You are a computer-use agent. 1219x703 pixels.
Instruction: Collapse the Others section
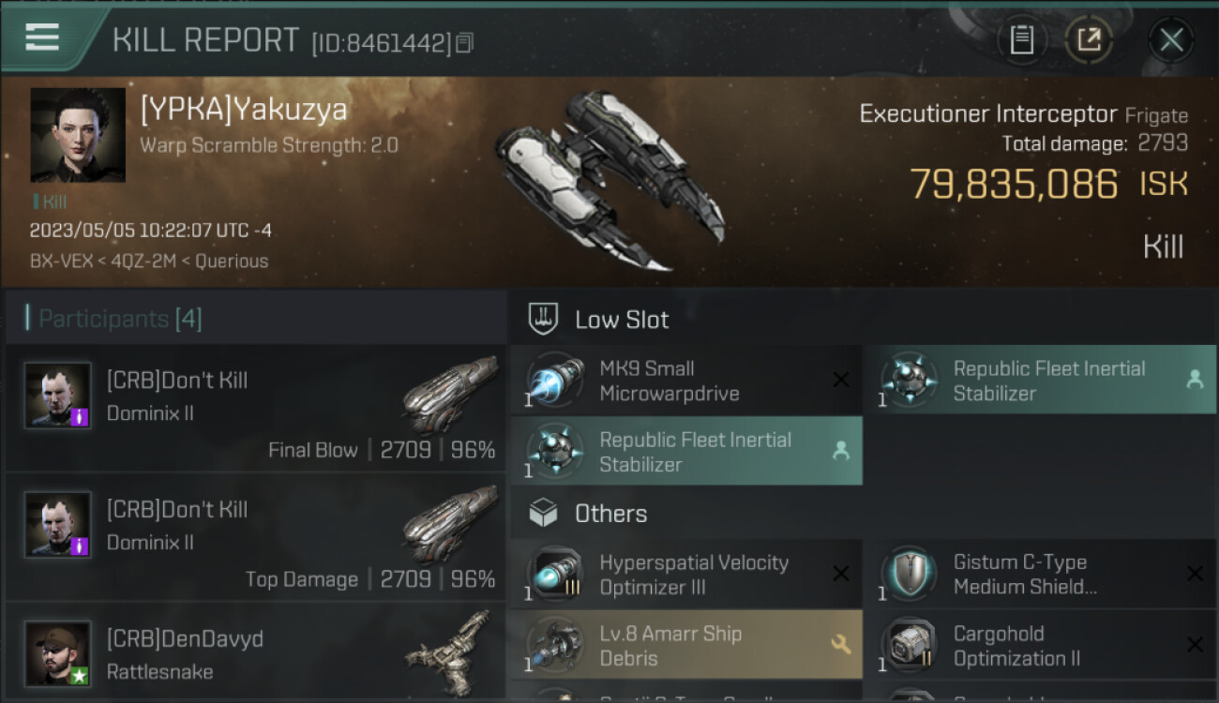tap(610, 514)
